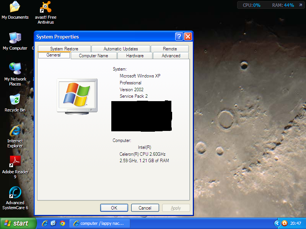Click the CPU: 0% readout
This screenshot has width=306, height=229.
251,5
